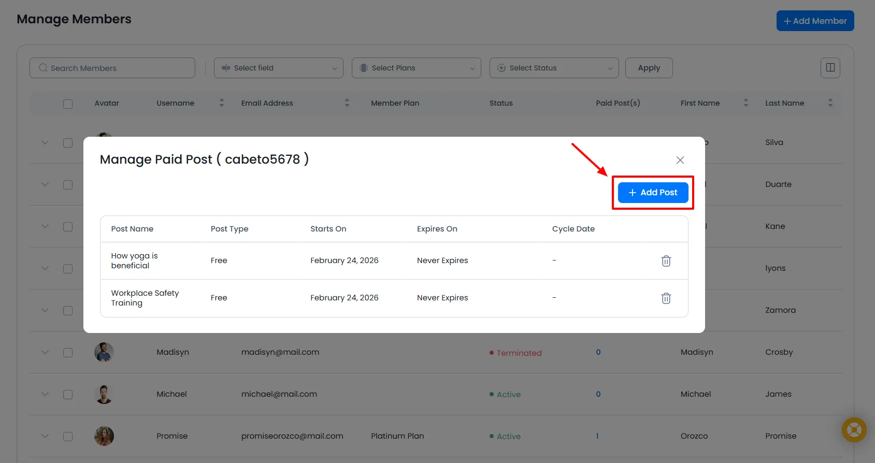The width and height of the screenshot is (875, 463).
Task: Delete the 'How yoga is beneficial' post
Action: (666, 261)
